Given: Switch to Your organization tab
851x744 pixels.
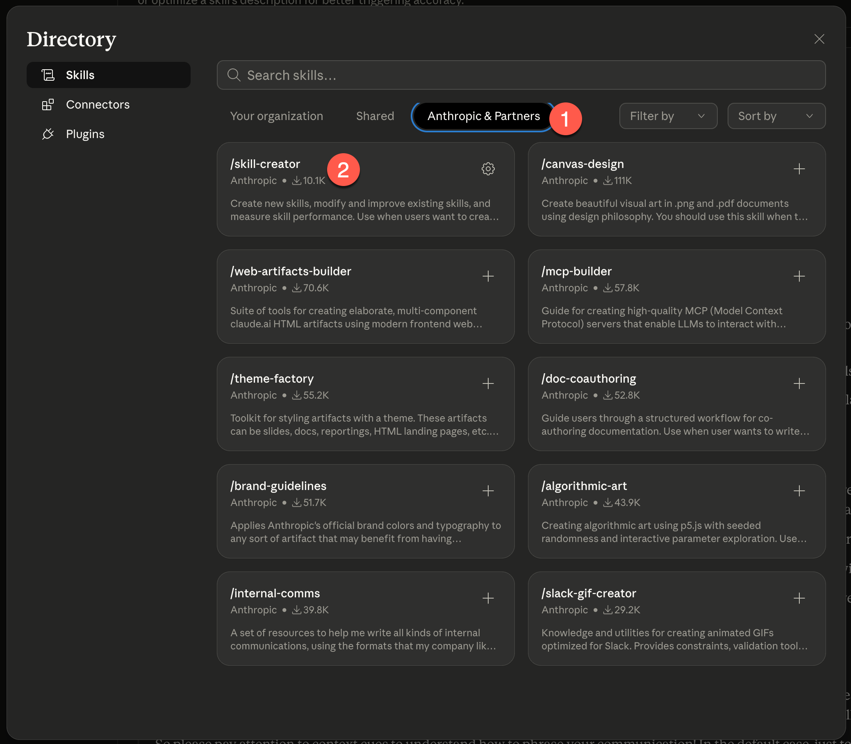Looking at the screenshot, I should click(x=276, y=116).
